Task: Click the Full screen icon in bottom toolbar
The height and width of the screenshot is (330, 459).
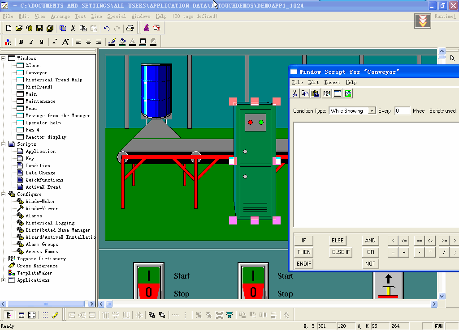Action: coord(32,315)
